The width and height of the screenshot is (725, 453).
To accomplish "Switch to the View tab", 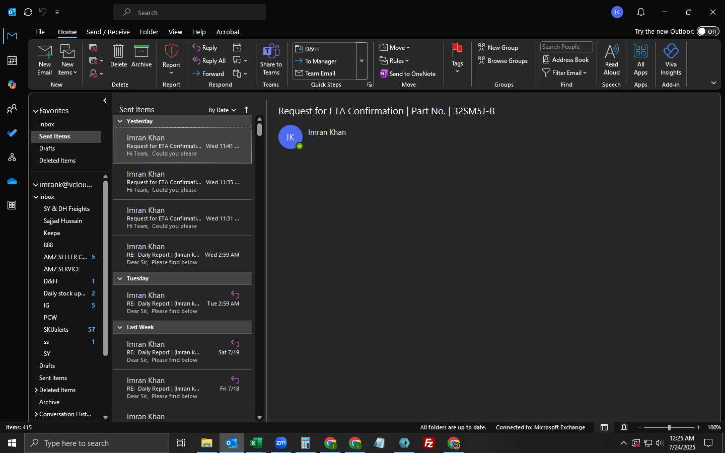I will click(175, 32).
